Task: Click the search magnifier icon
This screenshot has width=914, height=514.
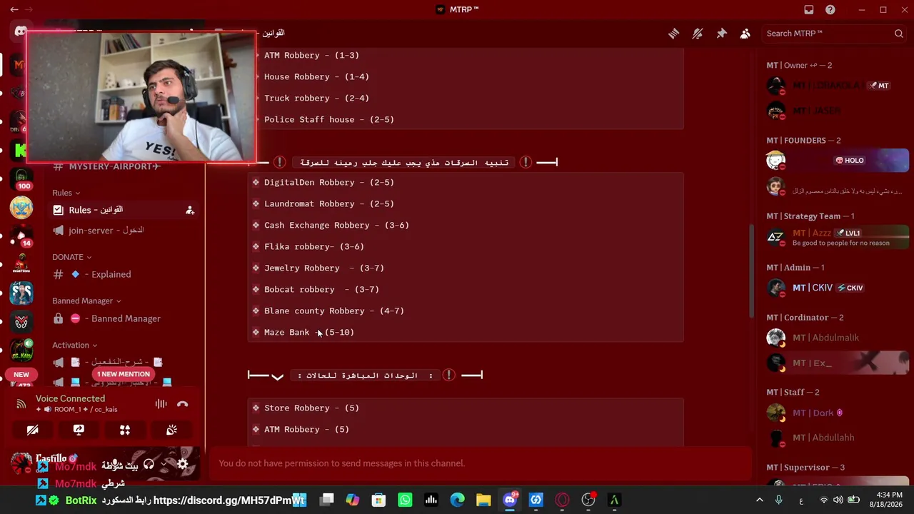Action: 899,34
